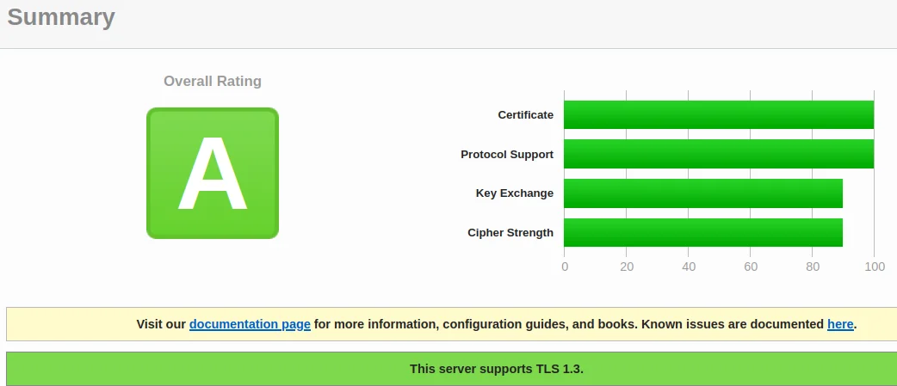
Task: Click the 80 tick label on axis
Action: click(813, 267)
